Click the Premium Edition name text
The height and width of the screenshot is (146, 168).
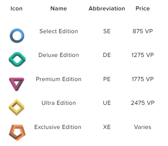click(x=59, y=79)
